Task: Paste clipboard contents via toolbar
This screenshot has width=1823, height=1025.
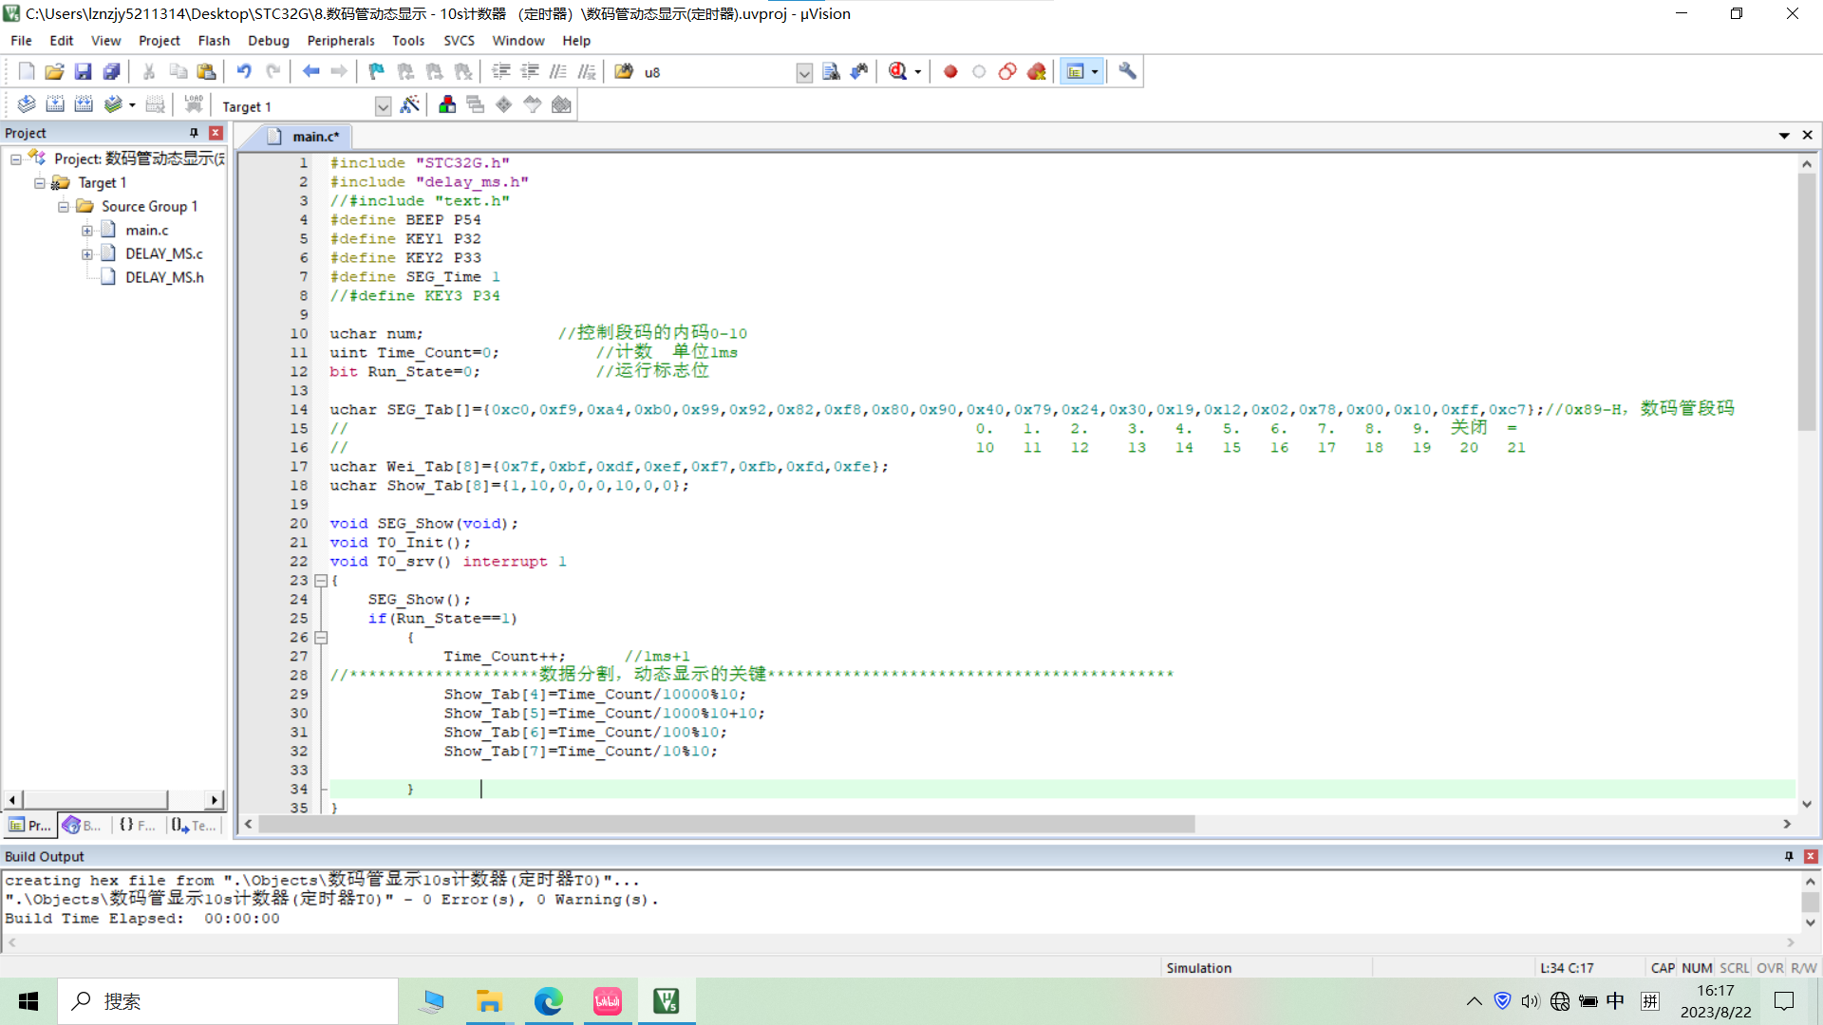Action: [206, 71]
